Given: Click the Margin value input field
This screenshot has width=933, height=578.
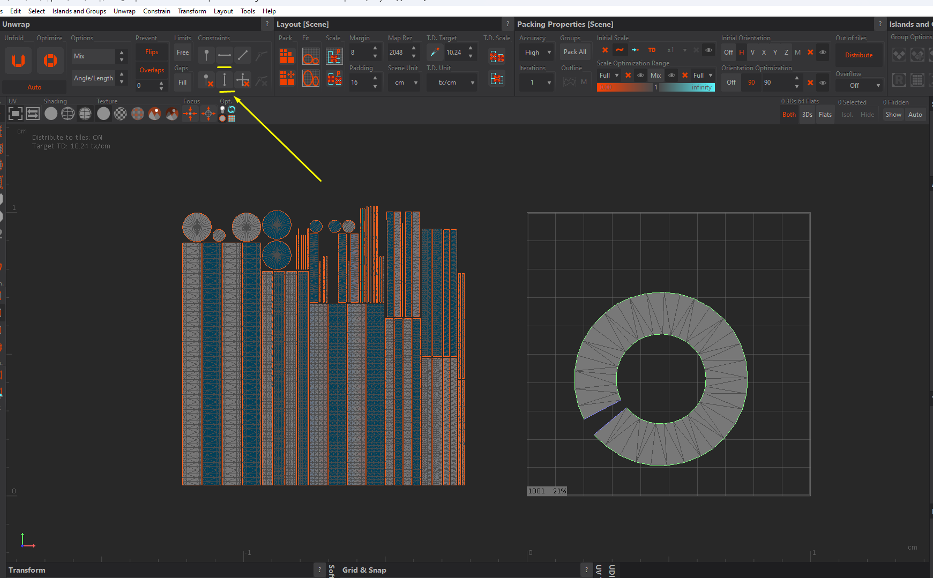Looking at the screenshot, I should [359, 52].
